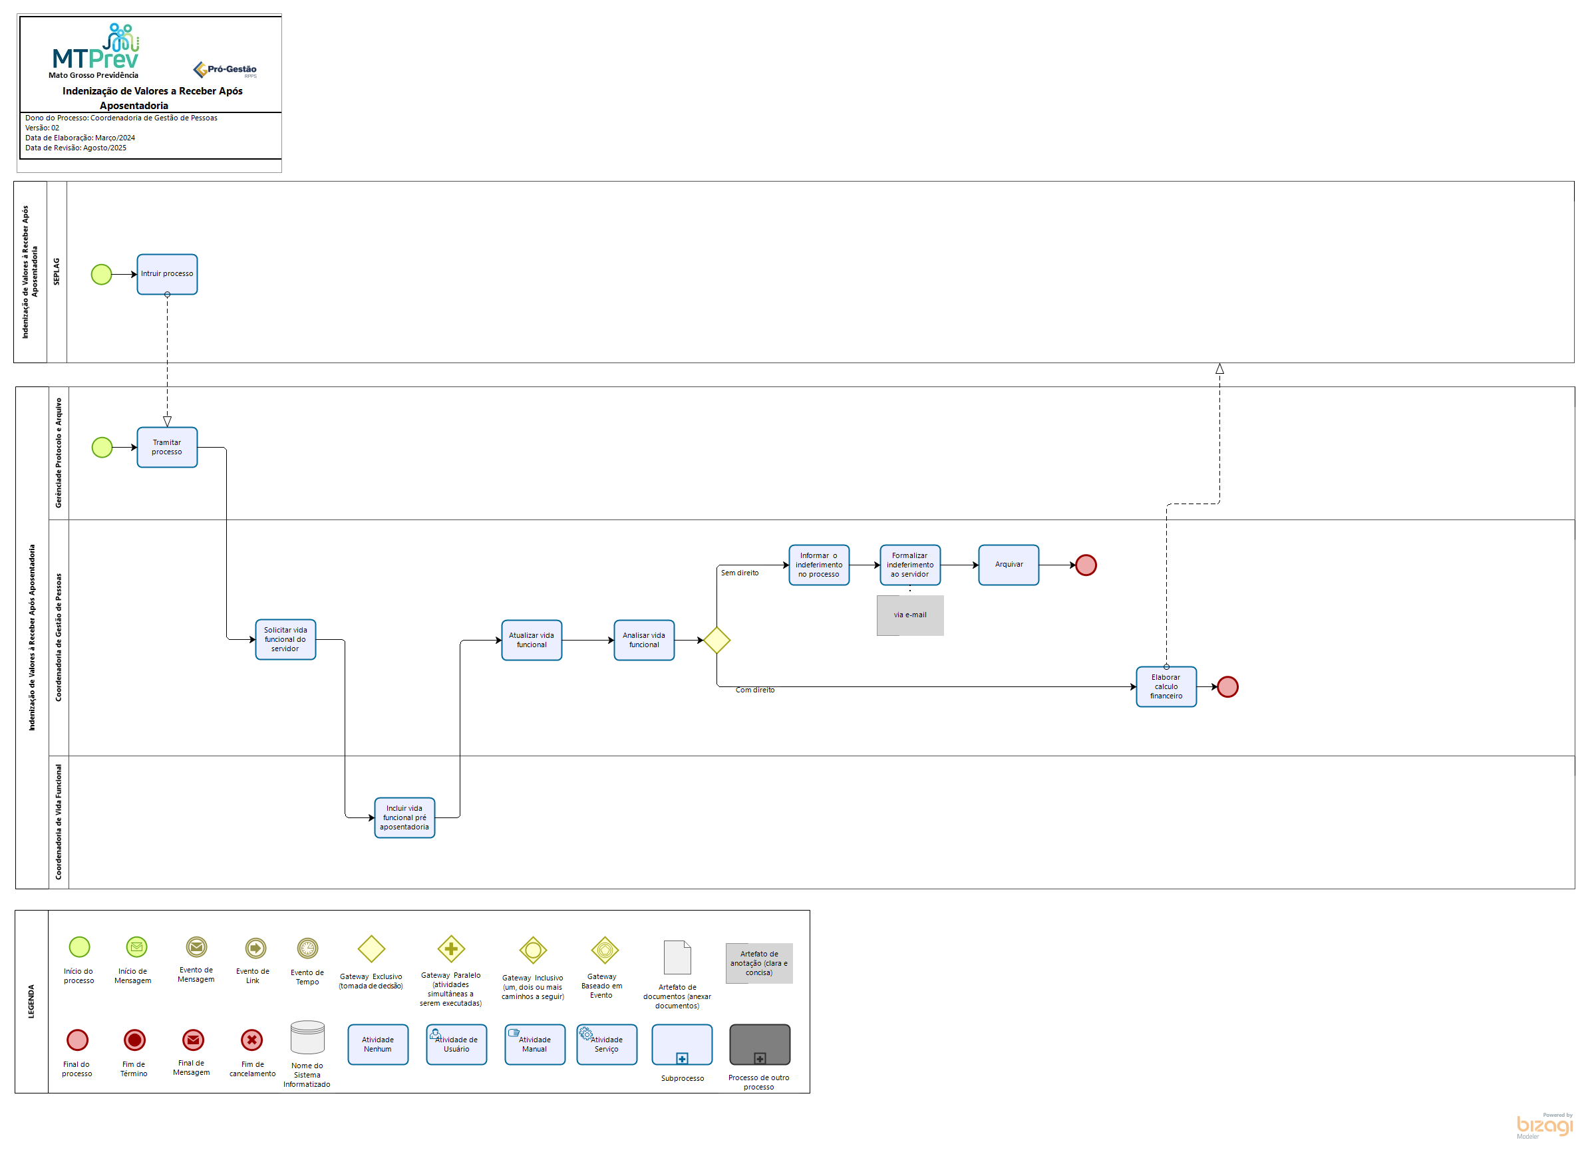Click the Início de Mensagem legend icon
The height and width of the screenshot is (1160, 1588).
136,947
